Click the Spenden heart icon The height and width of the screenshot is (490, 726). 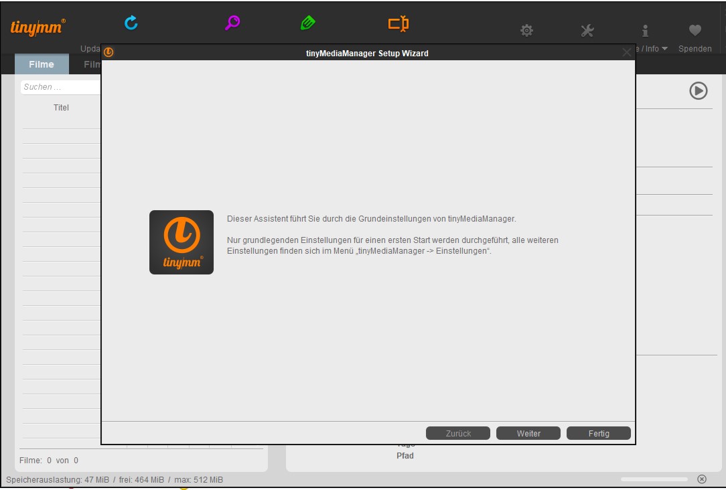[x=695, y=30]
